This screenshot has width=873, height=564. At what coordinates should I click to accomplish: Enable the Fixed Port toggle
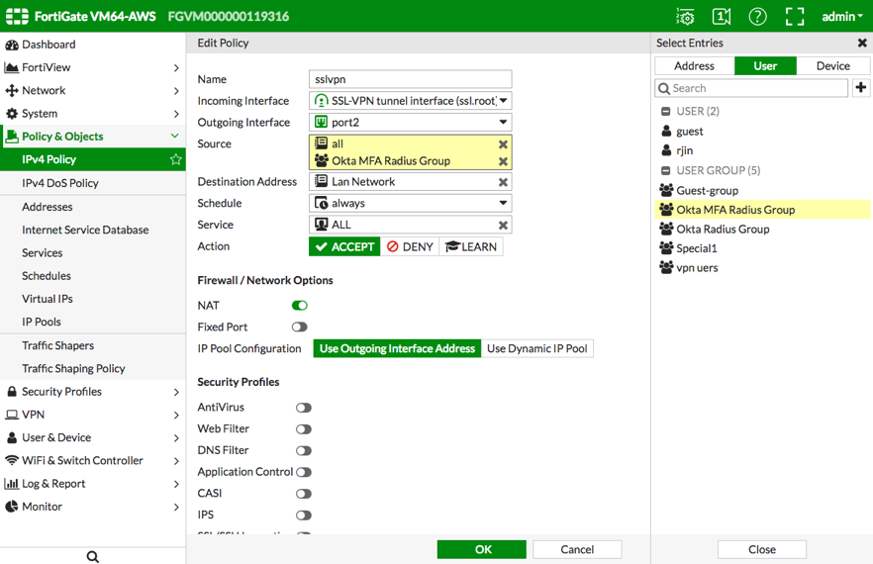[x=299, y=328]
